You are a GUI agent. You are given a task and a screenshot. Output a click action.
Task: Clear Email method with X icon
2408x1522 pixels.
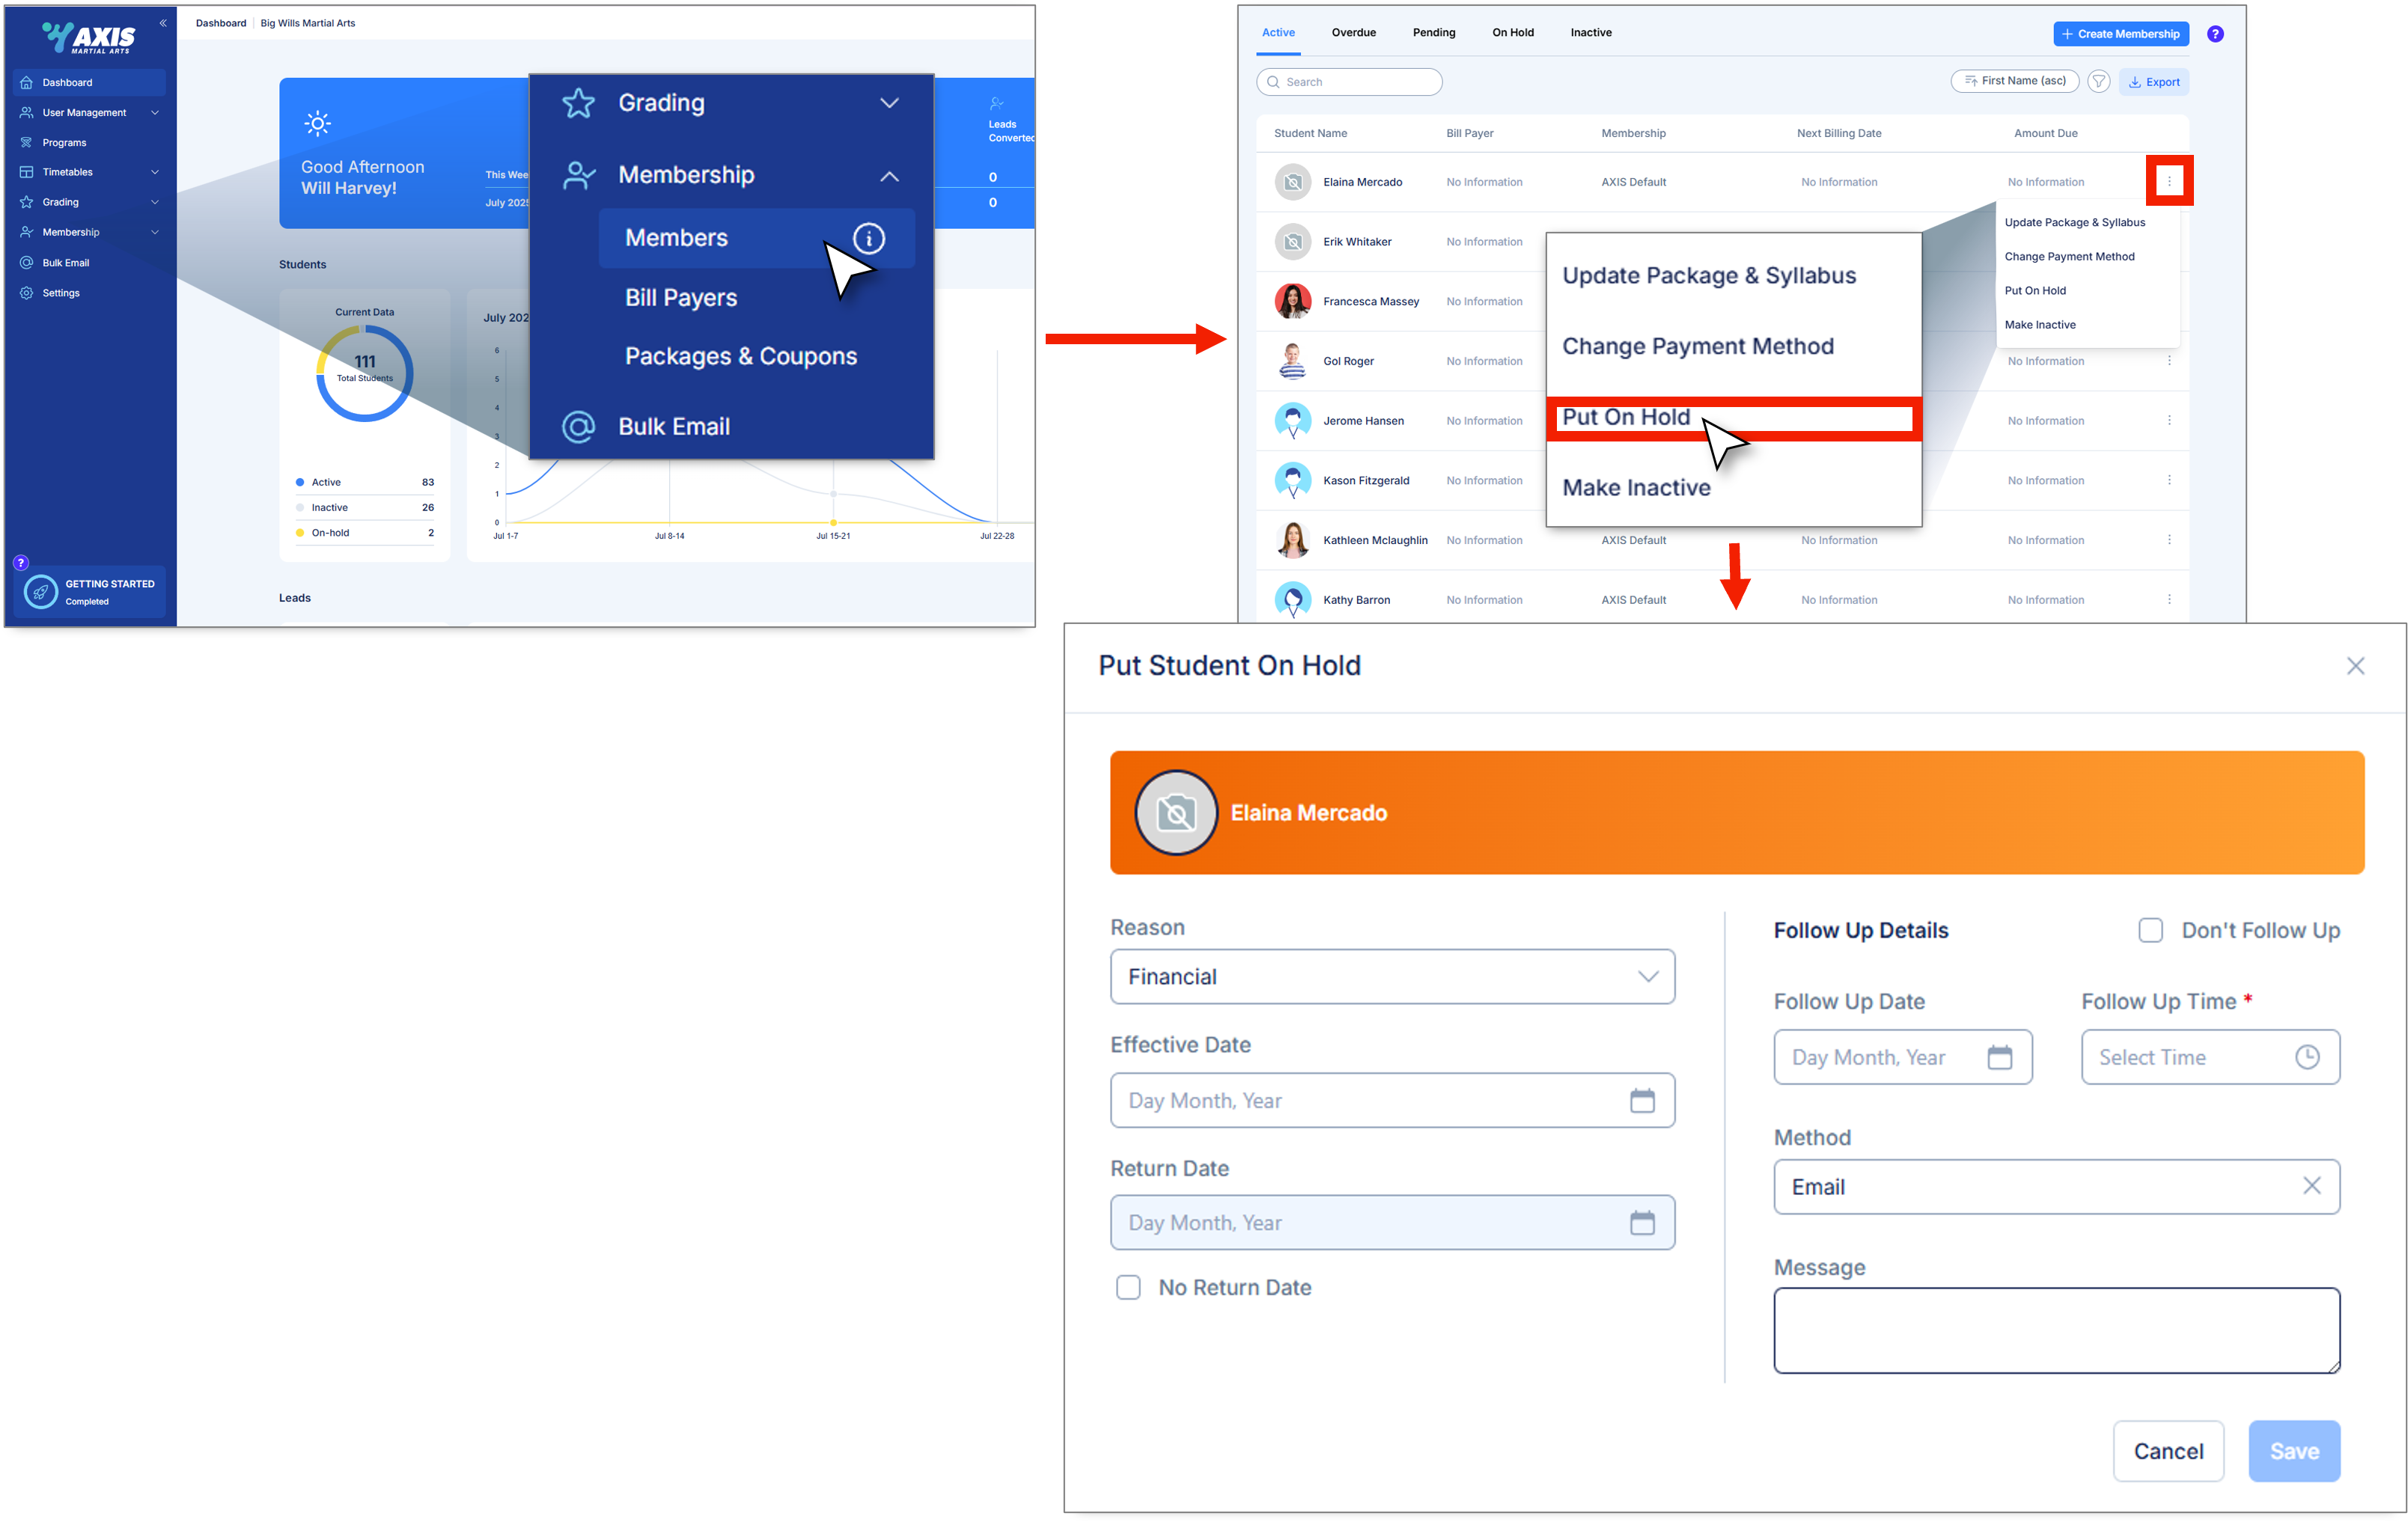[2311, 1186]
